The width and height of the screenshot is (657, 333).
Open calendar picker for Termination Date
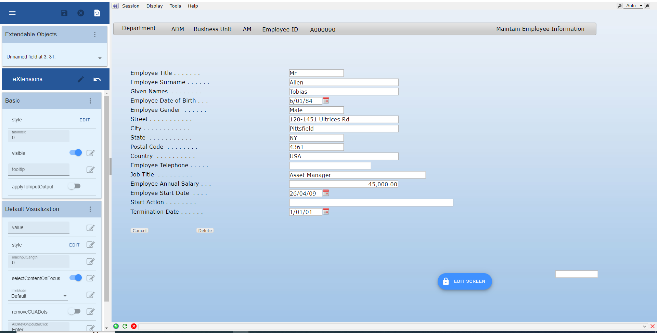click(326, 212)
